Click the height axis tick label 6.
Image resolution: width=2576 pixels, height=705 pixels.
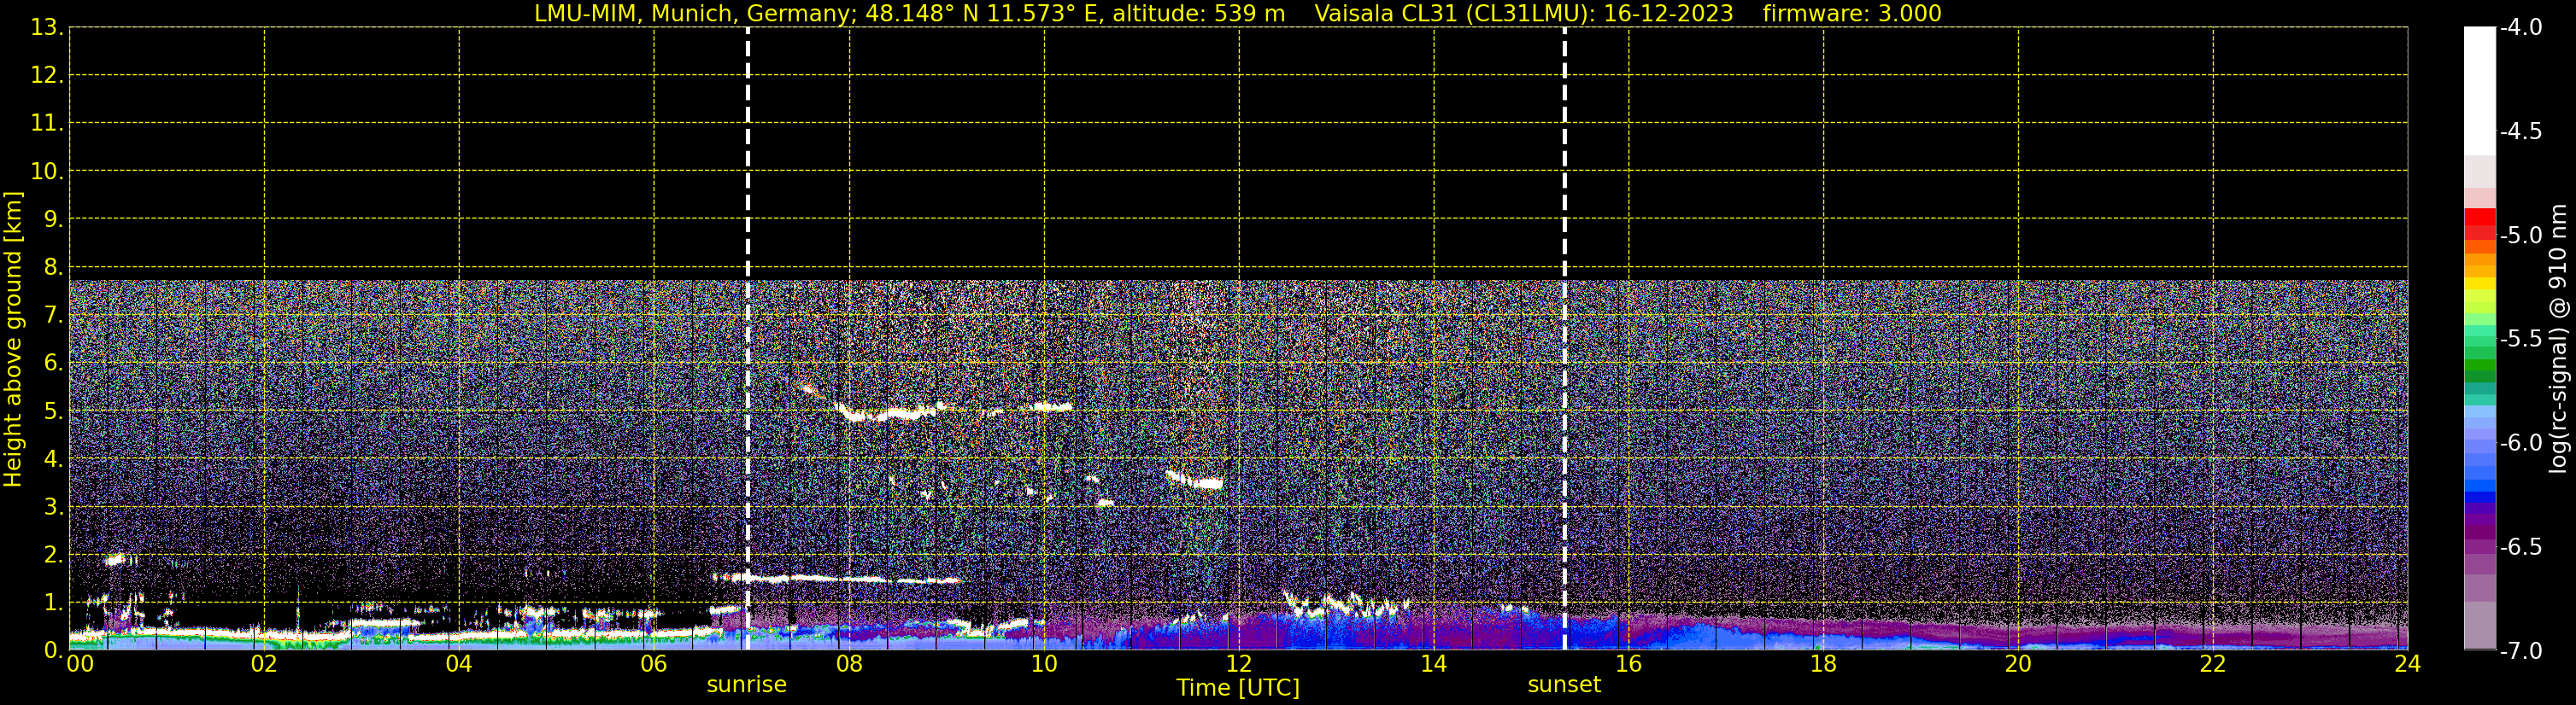pyautogui.click(x=54, y=364)
